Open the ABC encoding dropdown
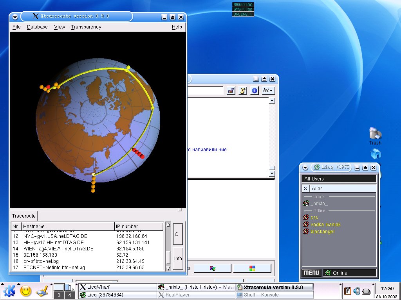This screenshot has width=401, height=300. pyautogui.click(x=268, y=91)
